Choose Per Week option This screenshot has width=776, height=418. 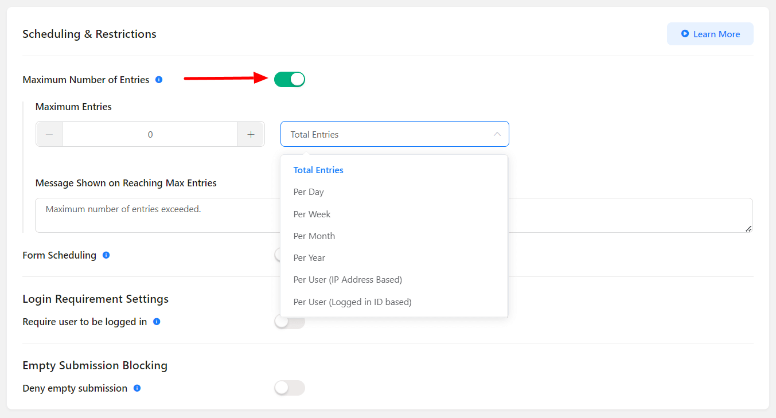(312, 214)
